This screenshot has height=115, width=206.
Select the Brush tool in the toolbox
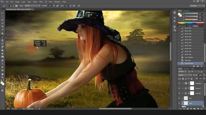pos(2,37)
